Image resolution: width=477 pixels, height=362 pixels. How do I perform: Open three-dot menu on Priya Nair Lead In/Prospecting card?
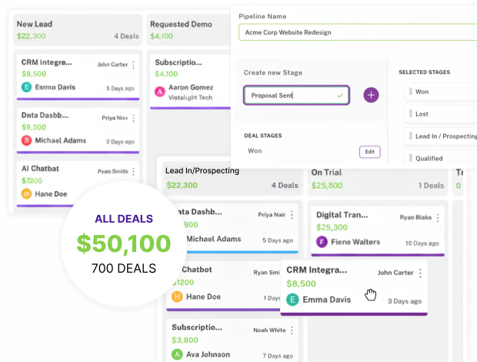(x=292, y=215)
